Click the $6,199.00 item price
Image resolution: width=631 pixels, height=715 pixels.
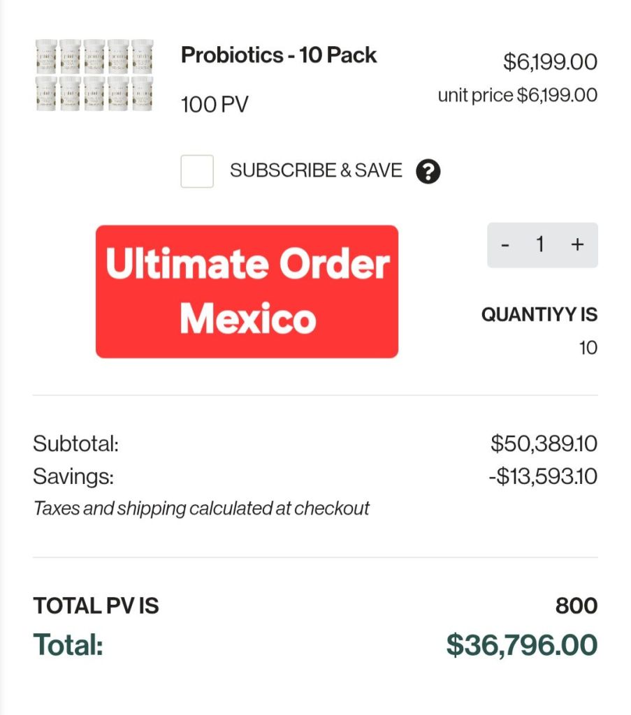pos(550,62)
